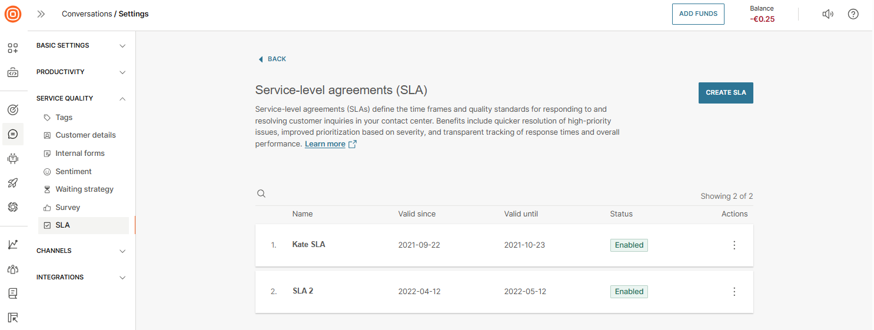Click the Infobip logo icon
This screenshot has height=330, width=874.
(13, 14)
